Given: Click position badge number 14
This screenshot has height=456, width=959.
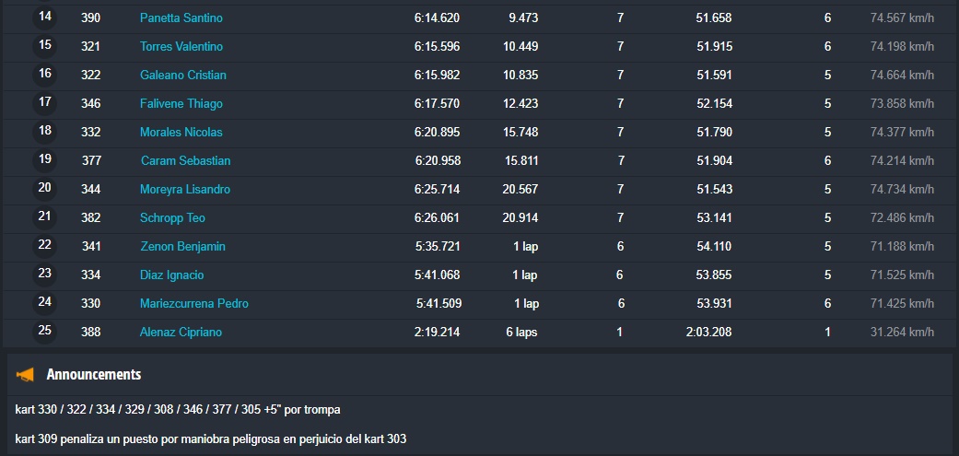Looking at the screenshot, I should (45, 18).
